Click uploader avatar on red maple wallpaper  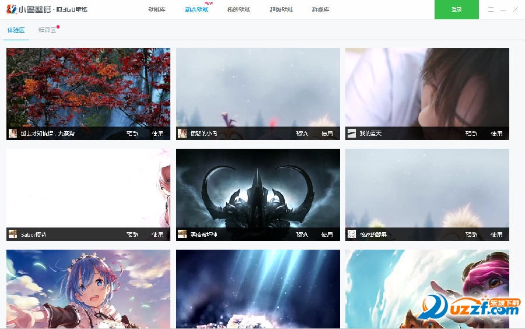coord(13,134)
